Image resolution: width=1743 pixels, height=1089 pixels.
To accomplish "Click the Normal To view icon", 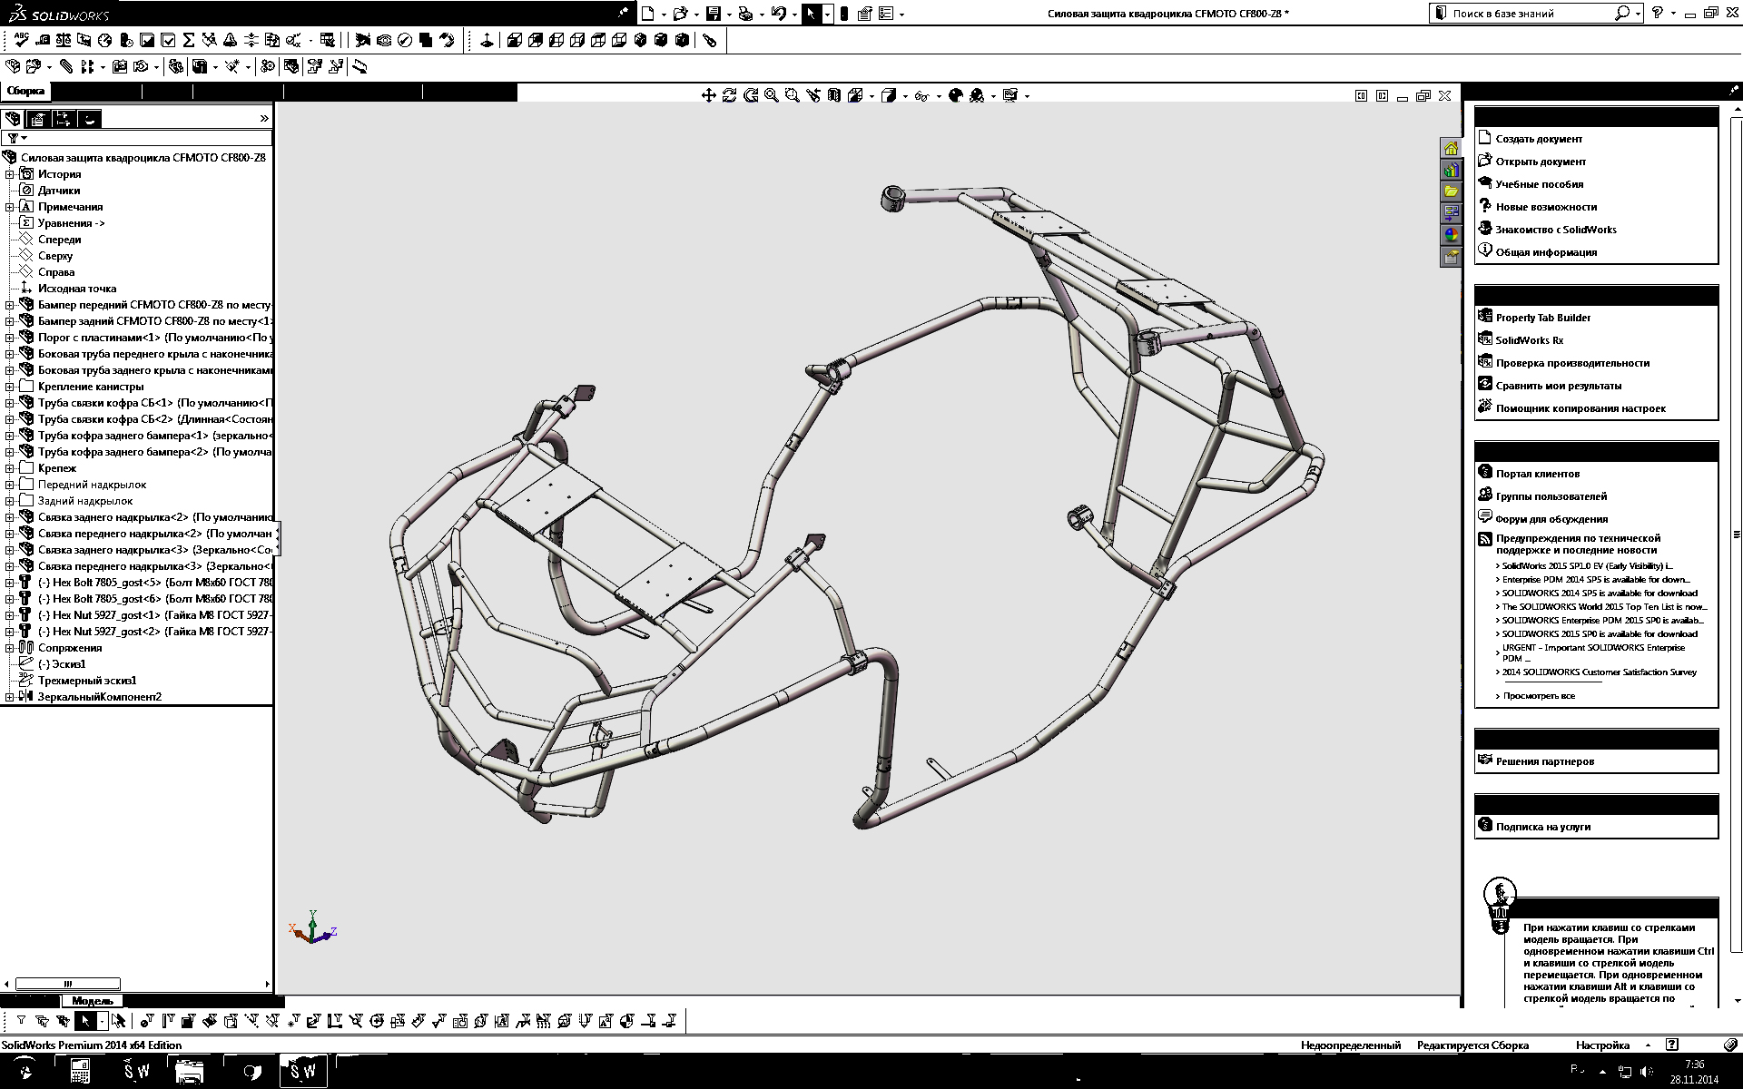I will pyautogui.click(x=487, y=40).
